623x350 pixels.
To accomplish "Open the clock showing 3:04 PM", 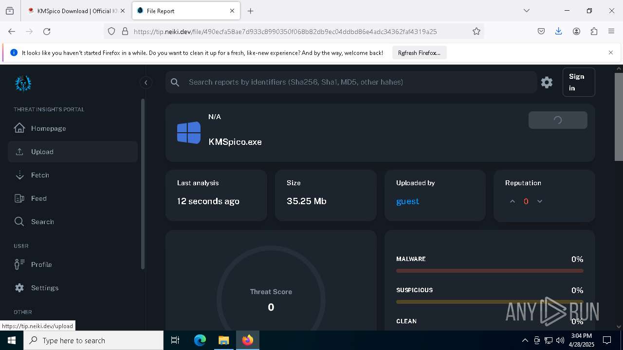I will (582, 340).
